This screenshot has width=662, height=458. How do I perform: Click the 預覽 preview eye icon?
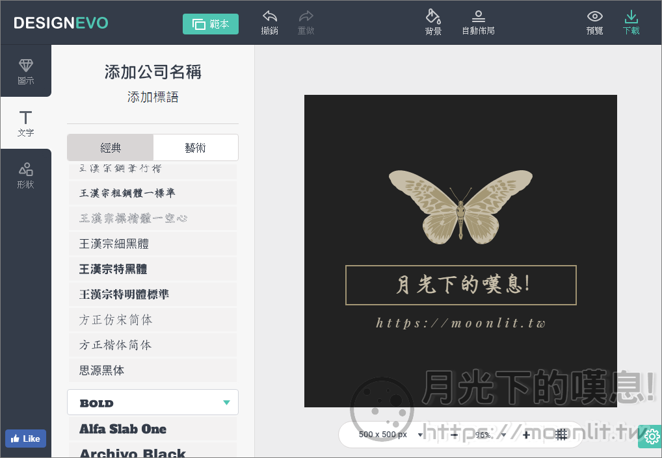(x=594, y=22)
